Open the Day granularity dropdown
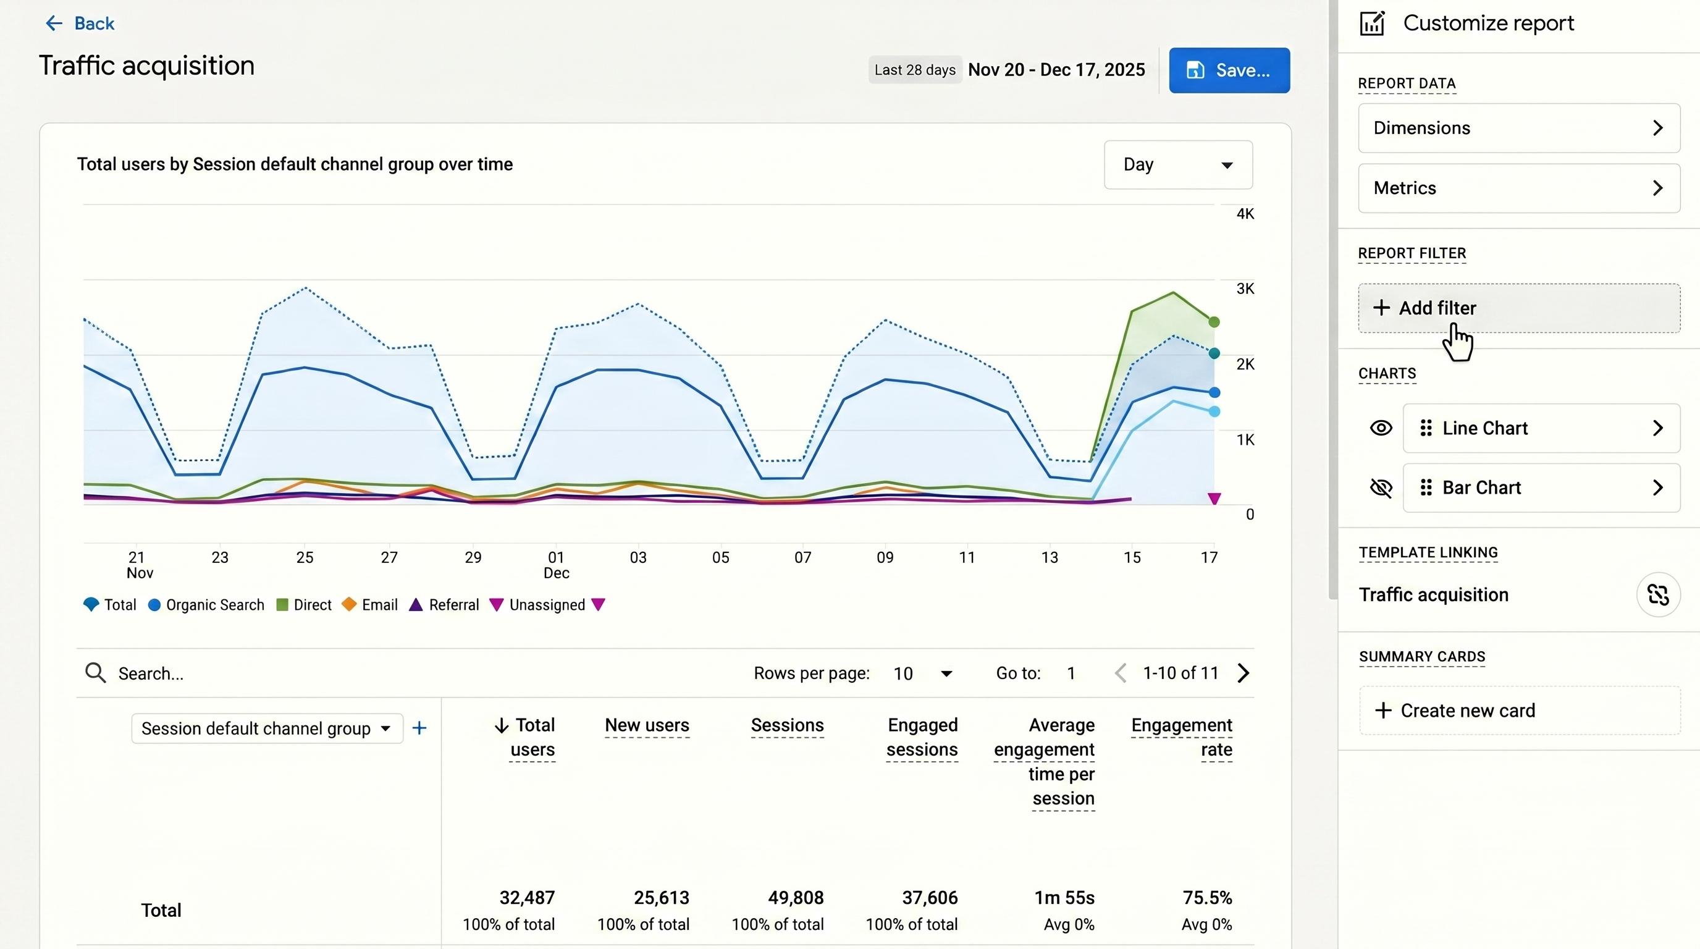 1178,165
